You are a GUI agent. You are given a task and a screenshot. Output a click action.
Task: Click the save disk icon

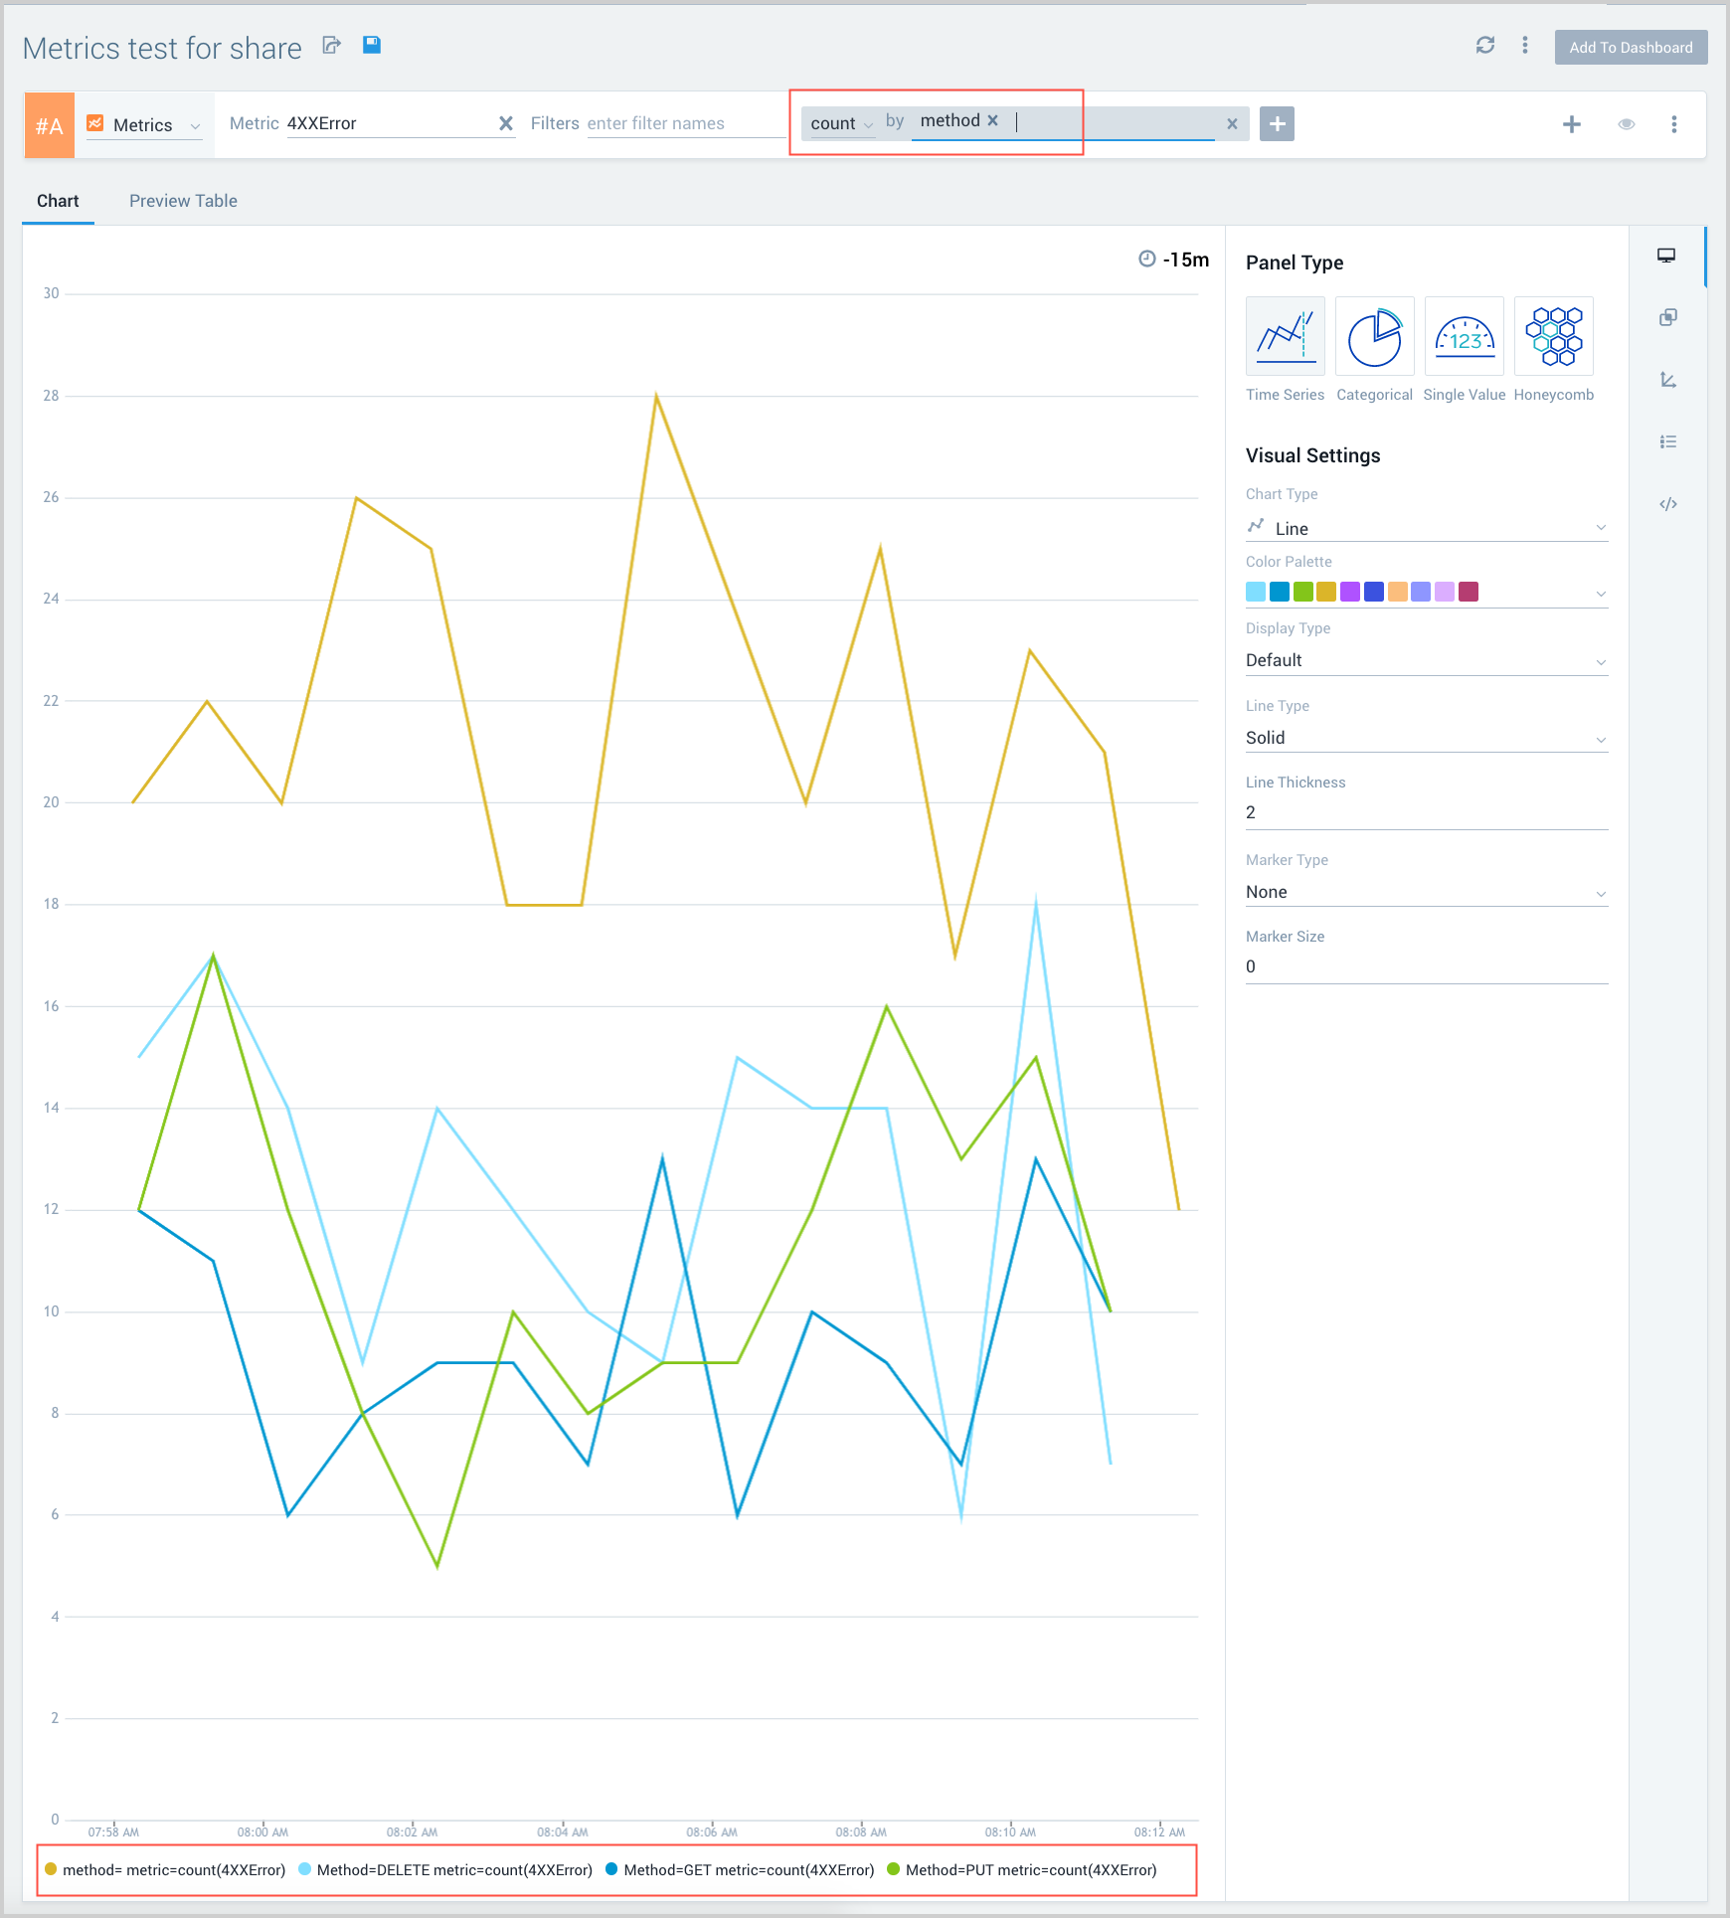(x=372, y=45)
